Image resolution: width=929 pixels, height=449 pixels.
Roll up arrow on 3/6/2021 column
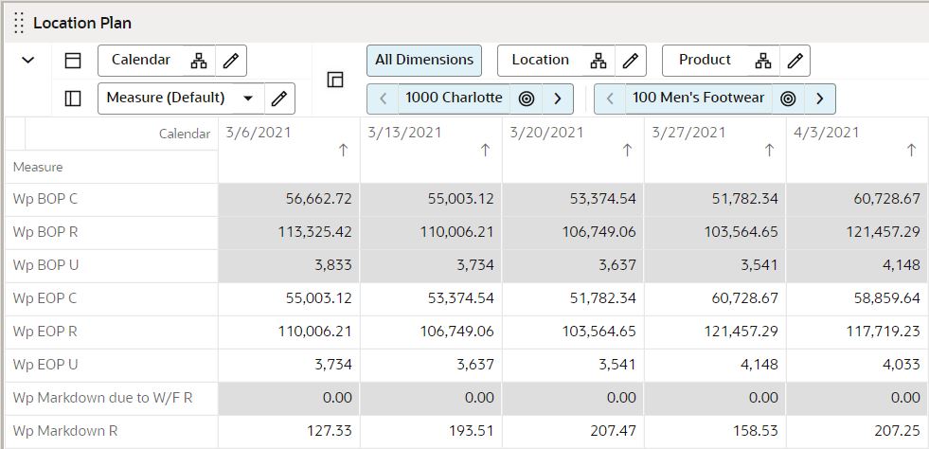click(x=343, y=151)
